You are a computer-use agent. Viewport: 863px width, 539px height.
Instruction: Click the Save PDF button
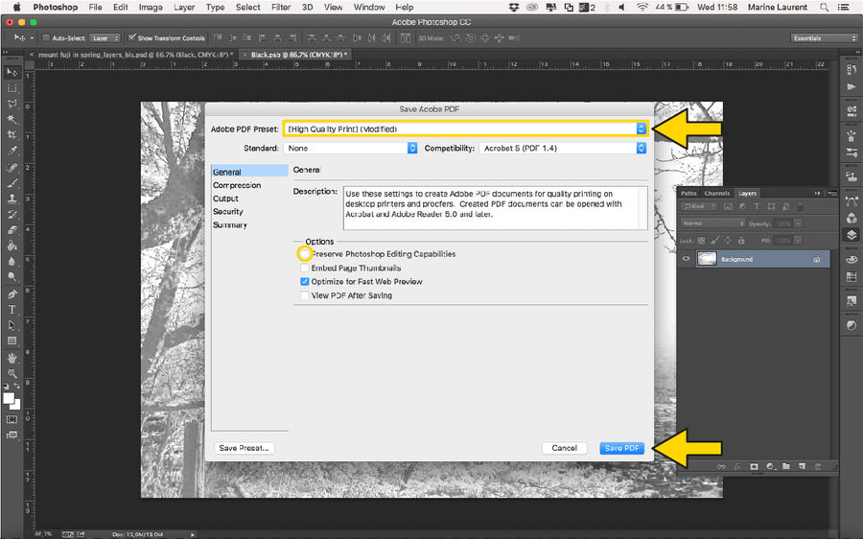[621, 448]
